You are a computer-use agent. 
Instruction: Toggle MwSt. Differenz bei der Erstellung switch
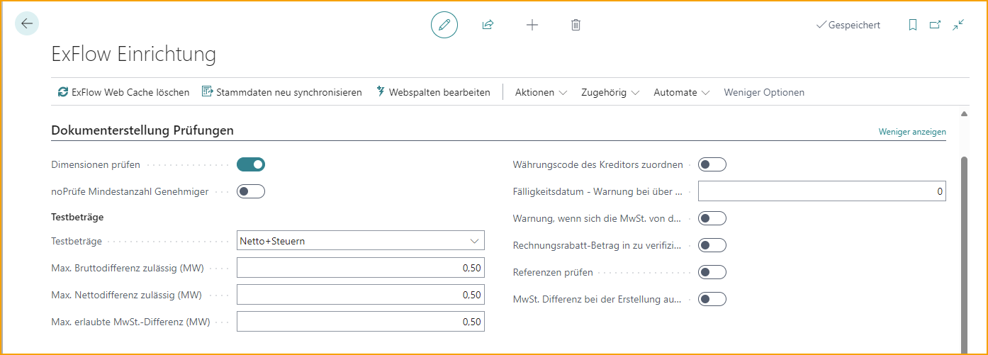(x=712, y=299)
